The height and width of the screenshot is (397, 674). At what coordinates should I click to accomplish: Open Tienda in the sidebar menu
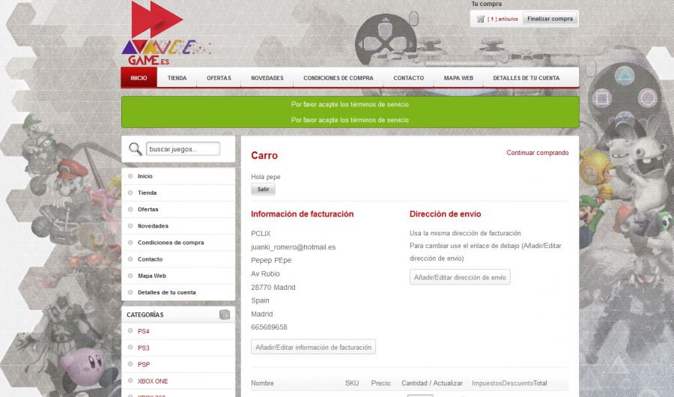click(147, 193)
